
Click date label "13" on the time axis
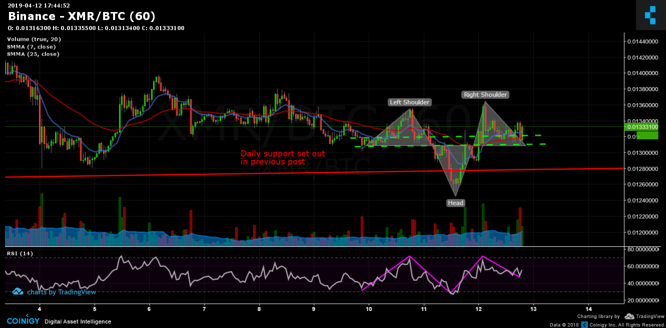[x=533, y=308]
